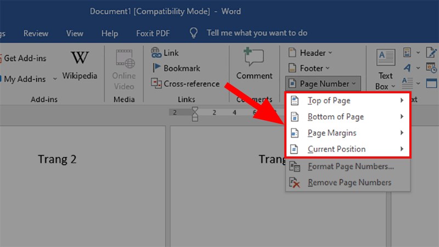Expand the My Add-ins dropdown arrow
The width and height of the screenshot is (439, 247).
click(55, 79)
